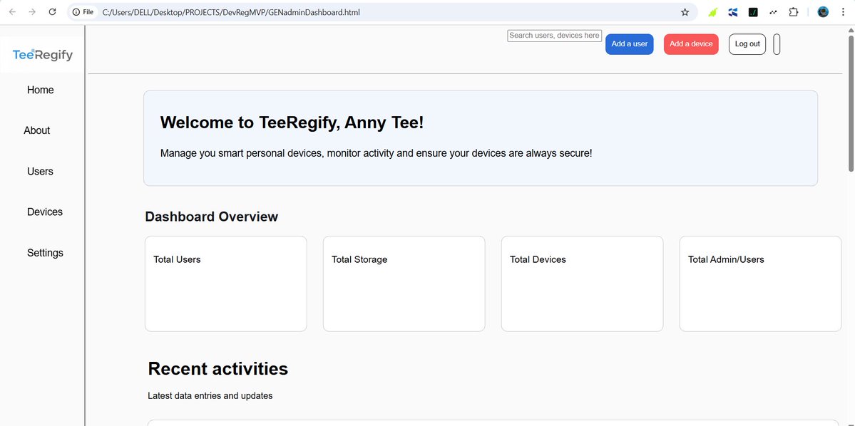Image resolution: width=855 pixels, height=426 pixels.
Task: Open the Chrome profile avatar
Action: click(823, 12)
